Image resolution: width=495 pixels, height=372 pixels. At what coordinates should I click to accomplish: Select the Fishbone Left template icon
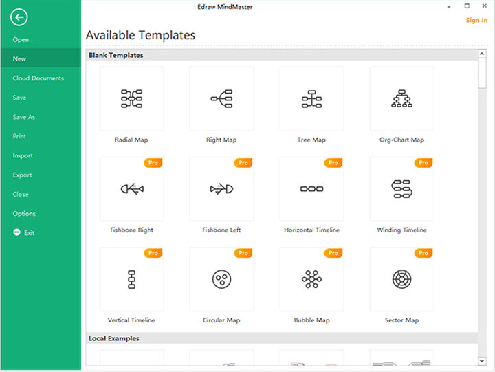[221, 189]
